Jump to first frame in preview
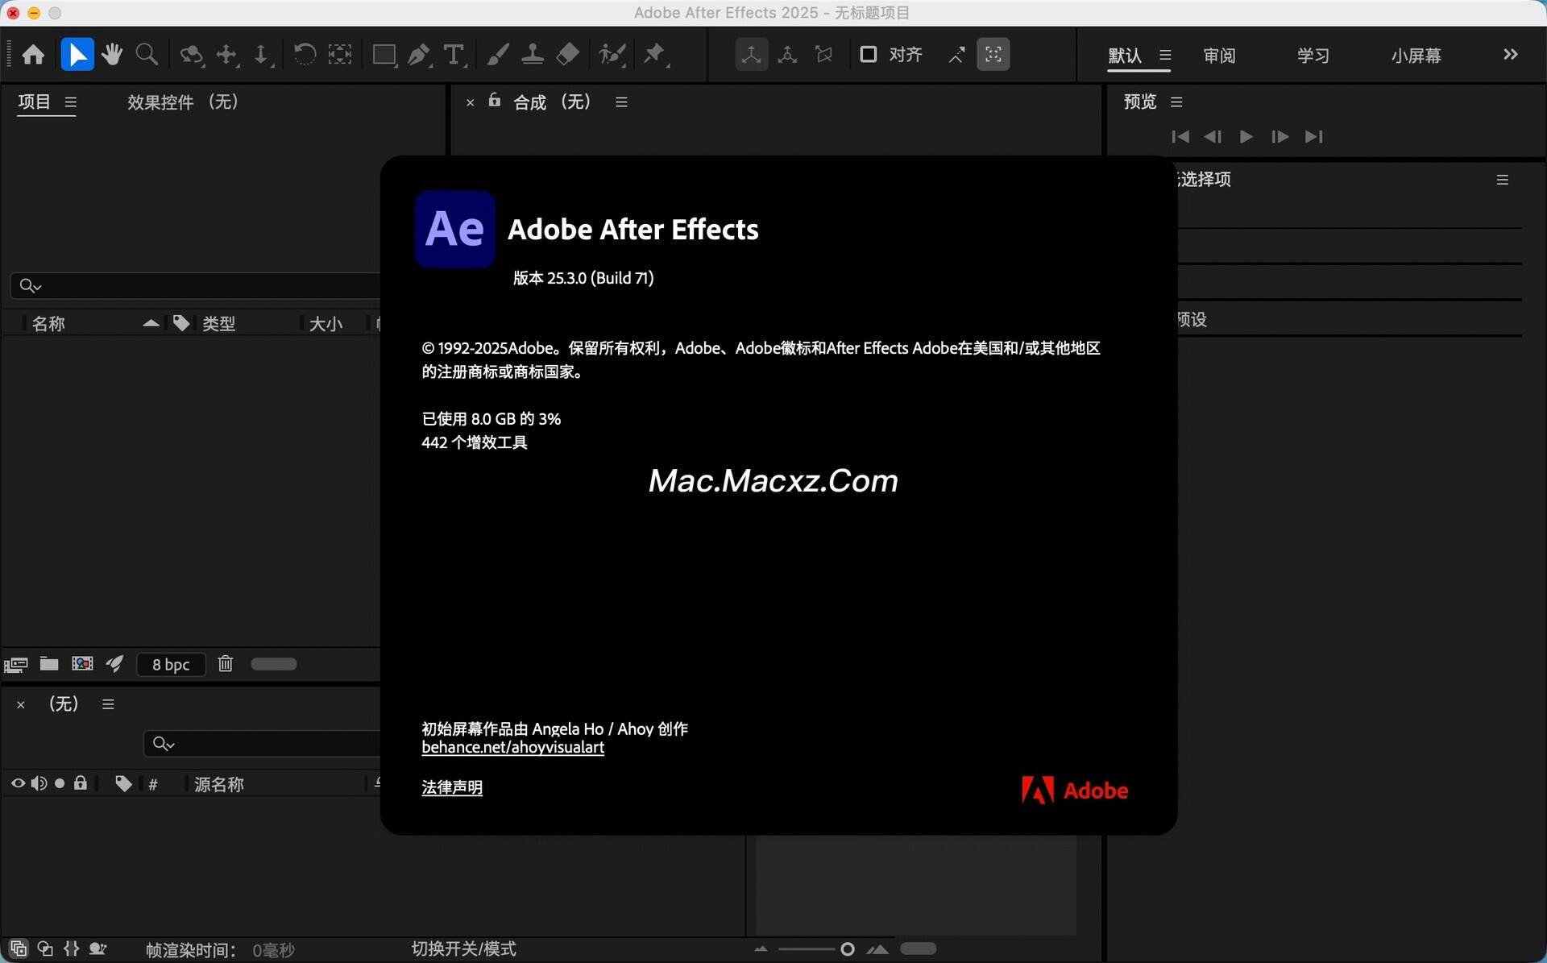Screen dimensions: 1547x963 point(1180,136)
